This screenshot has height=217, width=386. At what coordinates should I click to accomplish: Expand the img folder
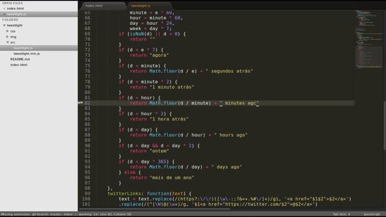(7, 37)
